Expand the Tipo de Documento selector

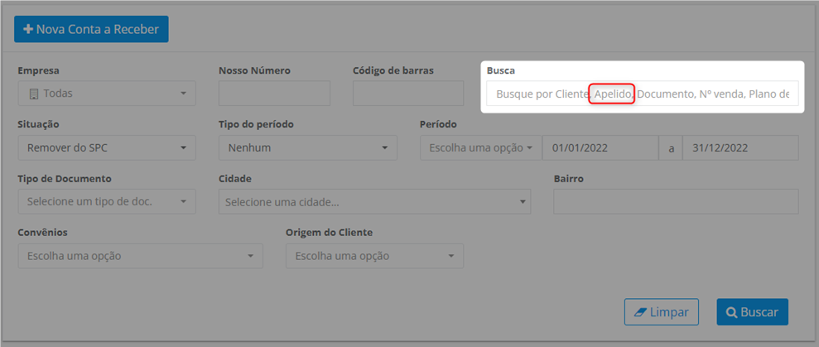tap(107, 202)
